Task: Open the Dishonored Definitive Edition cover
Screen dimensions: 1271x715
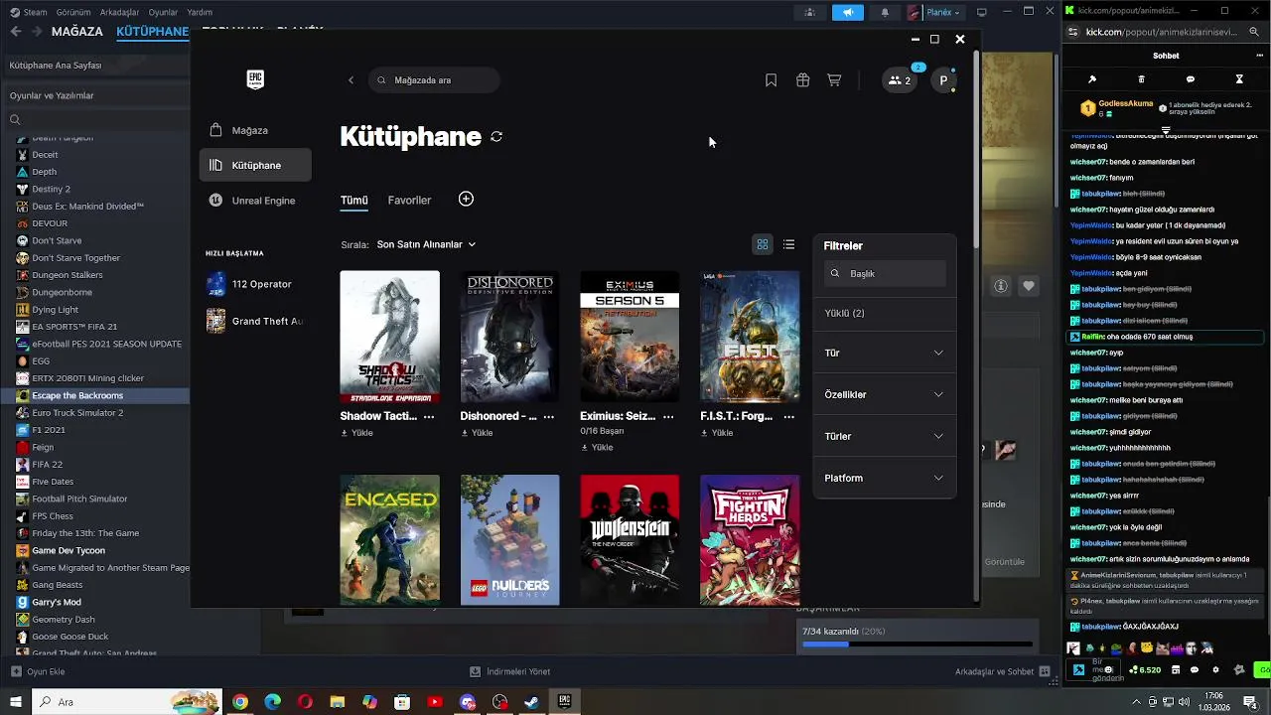Action: click(509, 337)
